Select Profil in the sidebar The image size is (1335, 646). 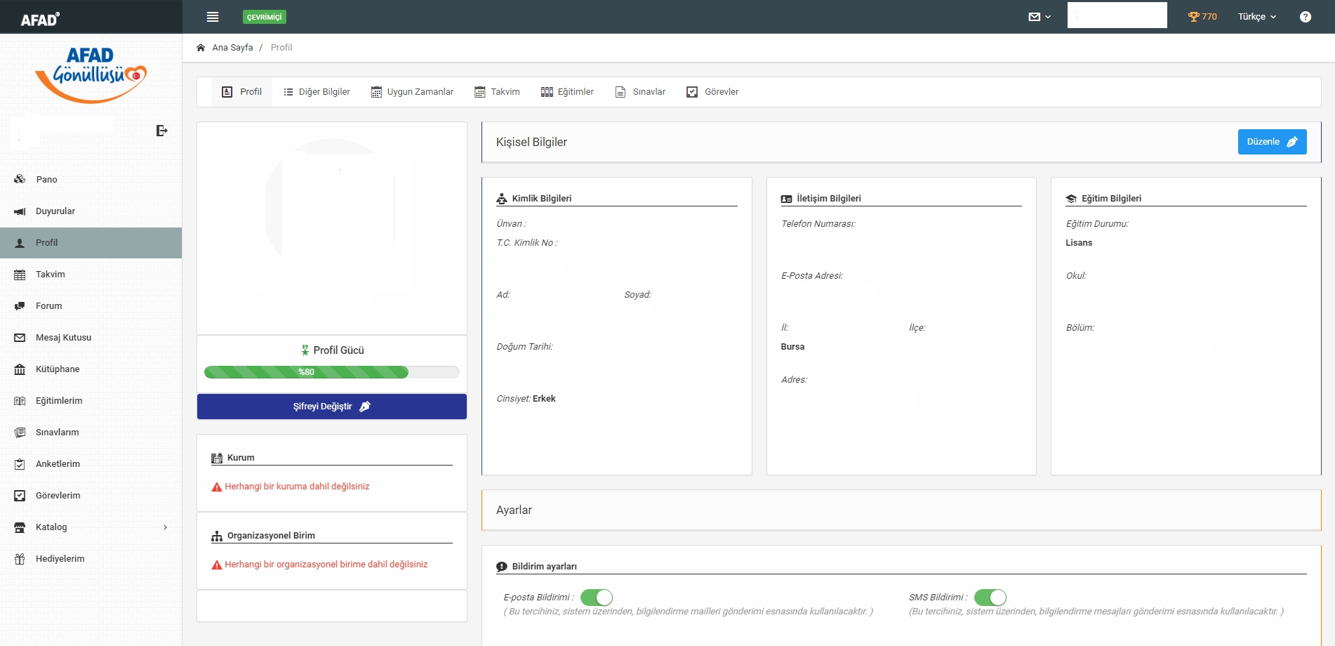point(91,243)
